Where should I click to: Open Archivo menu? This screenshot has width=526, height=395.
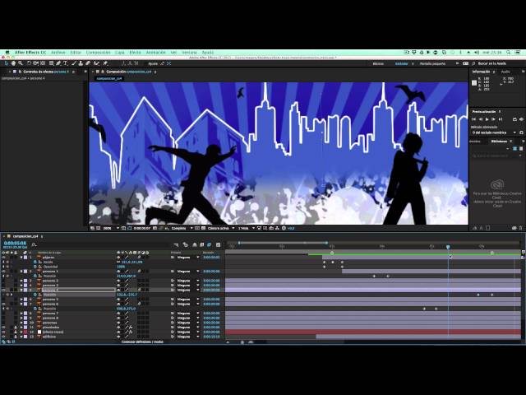[58, 53]
